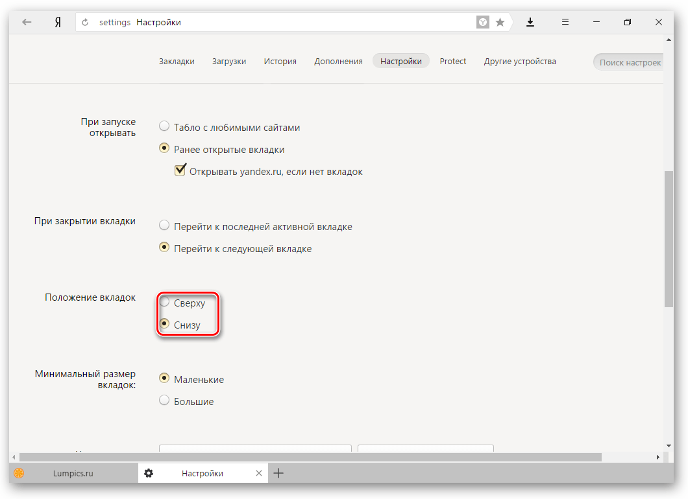Switch to the Закладки section
Screen dimensions: 688x499
tap(177, 61)
